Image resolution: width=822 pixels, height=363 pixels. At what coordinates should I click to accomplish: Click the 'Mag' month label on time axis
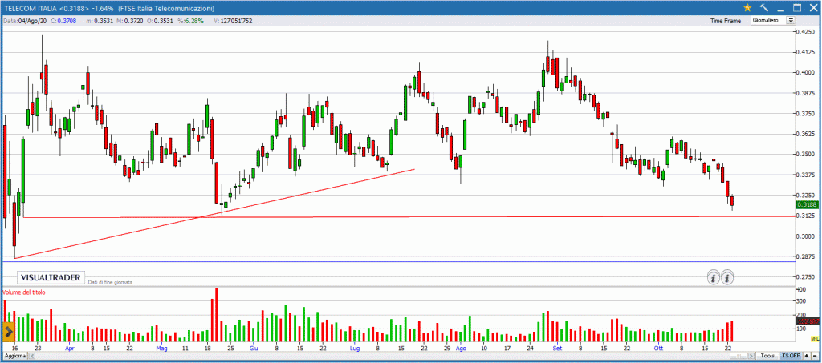point(161,347)
